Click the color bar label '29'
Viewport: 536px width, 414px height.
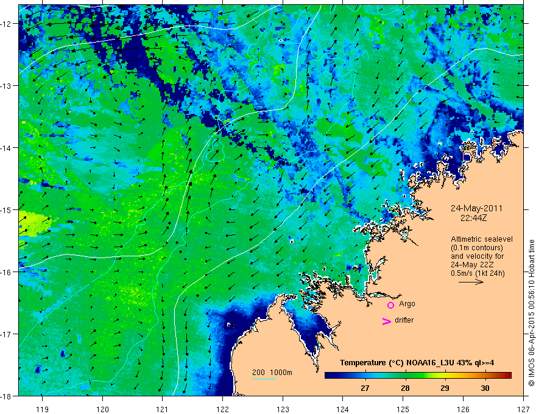pos(445,388)
